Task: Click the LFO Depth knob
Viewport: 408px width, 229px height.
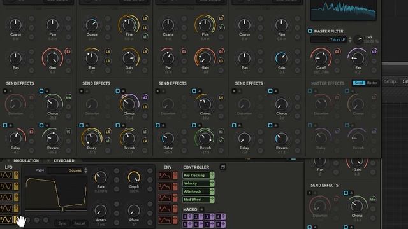Action: [134, 177]
